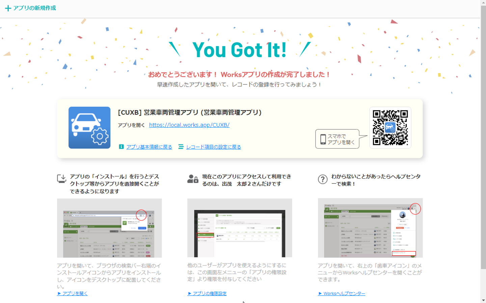This screenshot has height=303, width=486.
Task: Follow the アプリを開く link at bottom
Action: point(72,293)
